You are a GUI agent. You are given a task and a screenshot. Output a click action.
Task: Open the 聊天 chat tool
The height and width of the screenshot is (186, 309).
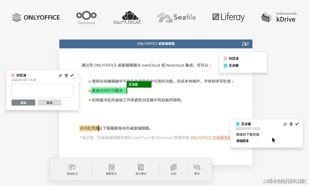coord(197,170)
